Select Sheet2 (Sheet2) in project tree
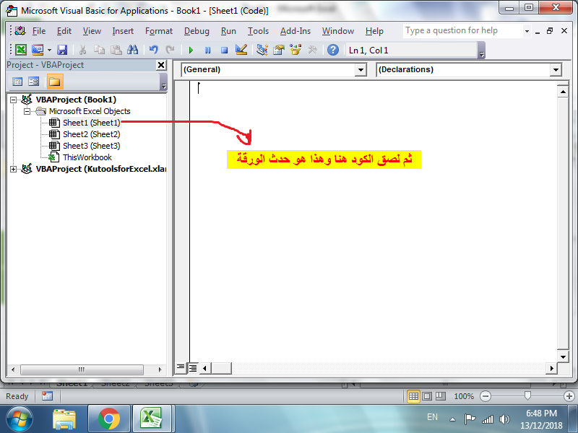Screen dimensions: 578x433 tap(92, 134)
